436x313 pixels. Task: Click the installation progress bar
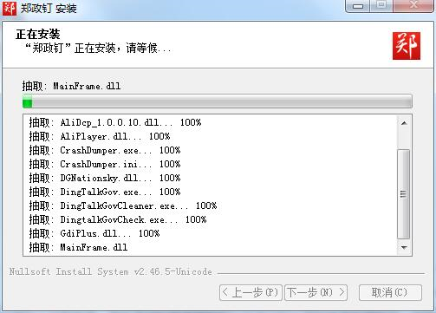218,101
